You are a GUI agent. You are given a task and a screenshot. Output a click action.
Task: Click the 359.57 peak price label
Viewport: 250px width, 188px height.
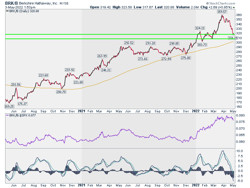(222, 12)
